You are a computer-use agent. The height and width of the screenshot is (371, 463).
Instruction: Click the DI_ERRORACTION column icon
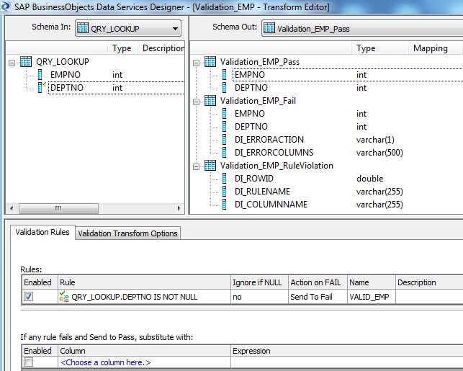225,140
